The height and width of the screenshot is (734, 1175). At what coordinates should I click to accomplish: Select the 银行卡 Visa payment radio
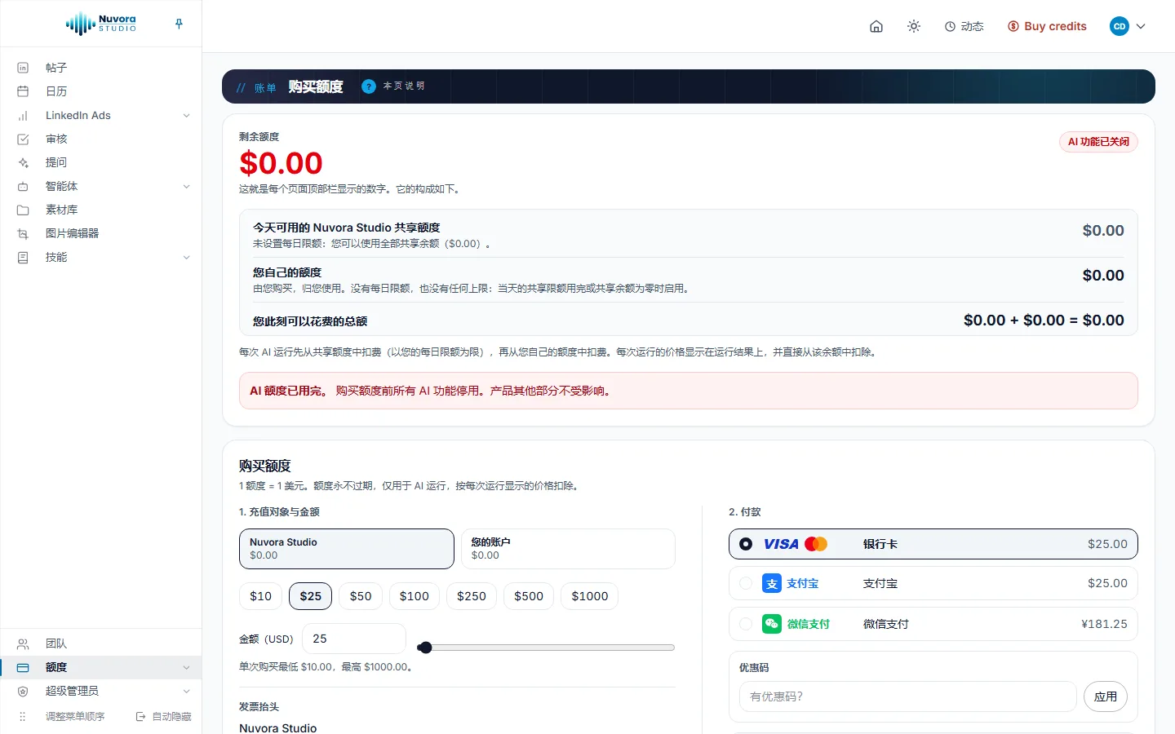(746, 544)
